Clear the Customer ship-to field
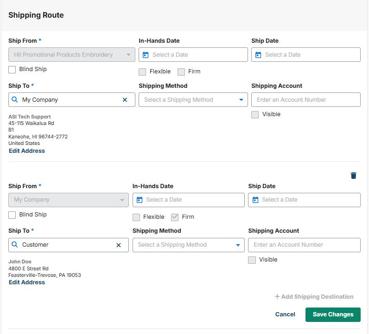This screenshot has width=369, height=334. 118,245
